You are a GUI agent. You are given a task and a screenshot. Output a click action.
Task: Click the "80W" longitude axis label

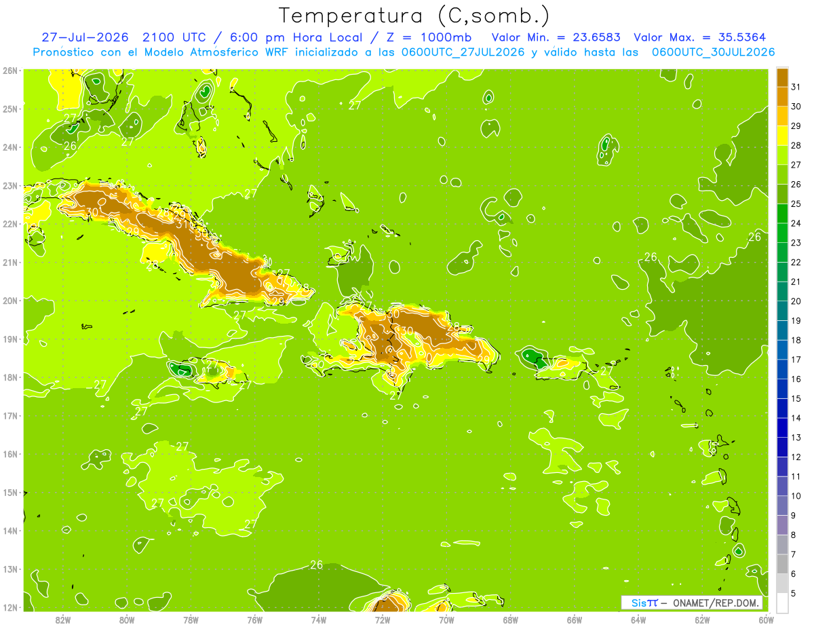(127, 619)
